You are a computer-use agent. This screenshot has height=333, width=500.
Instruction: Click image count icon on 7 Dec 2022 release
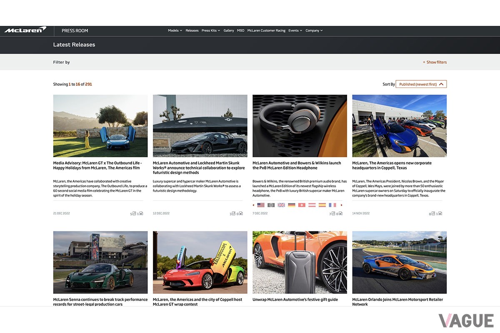(333, 214)
